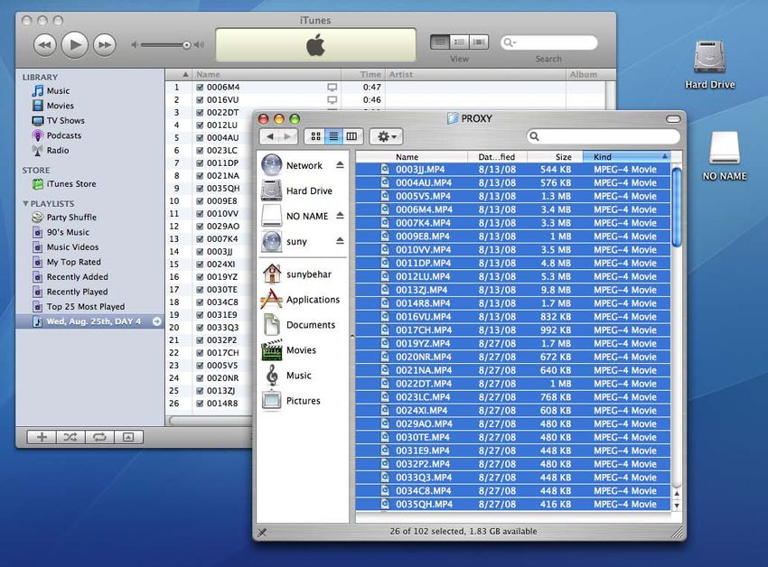The height and width of the screenshot is (567, 768).
Task: Sort iTunes tracks by Time column
Action: 363,74
